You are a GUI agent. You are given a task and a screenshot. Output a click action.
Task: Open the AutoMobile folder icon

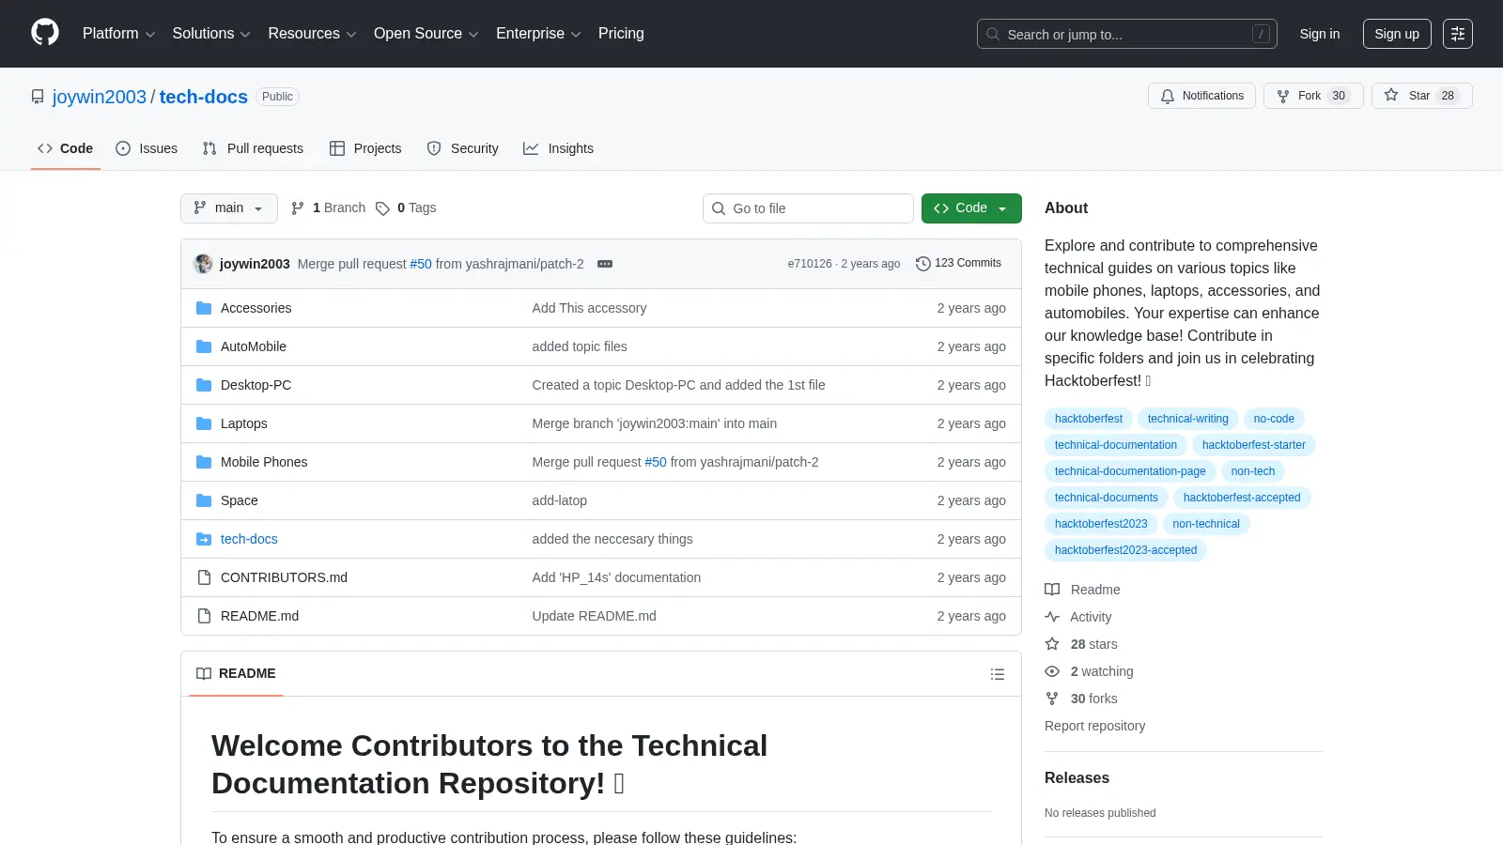click(204, 346)
